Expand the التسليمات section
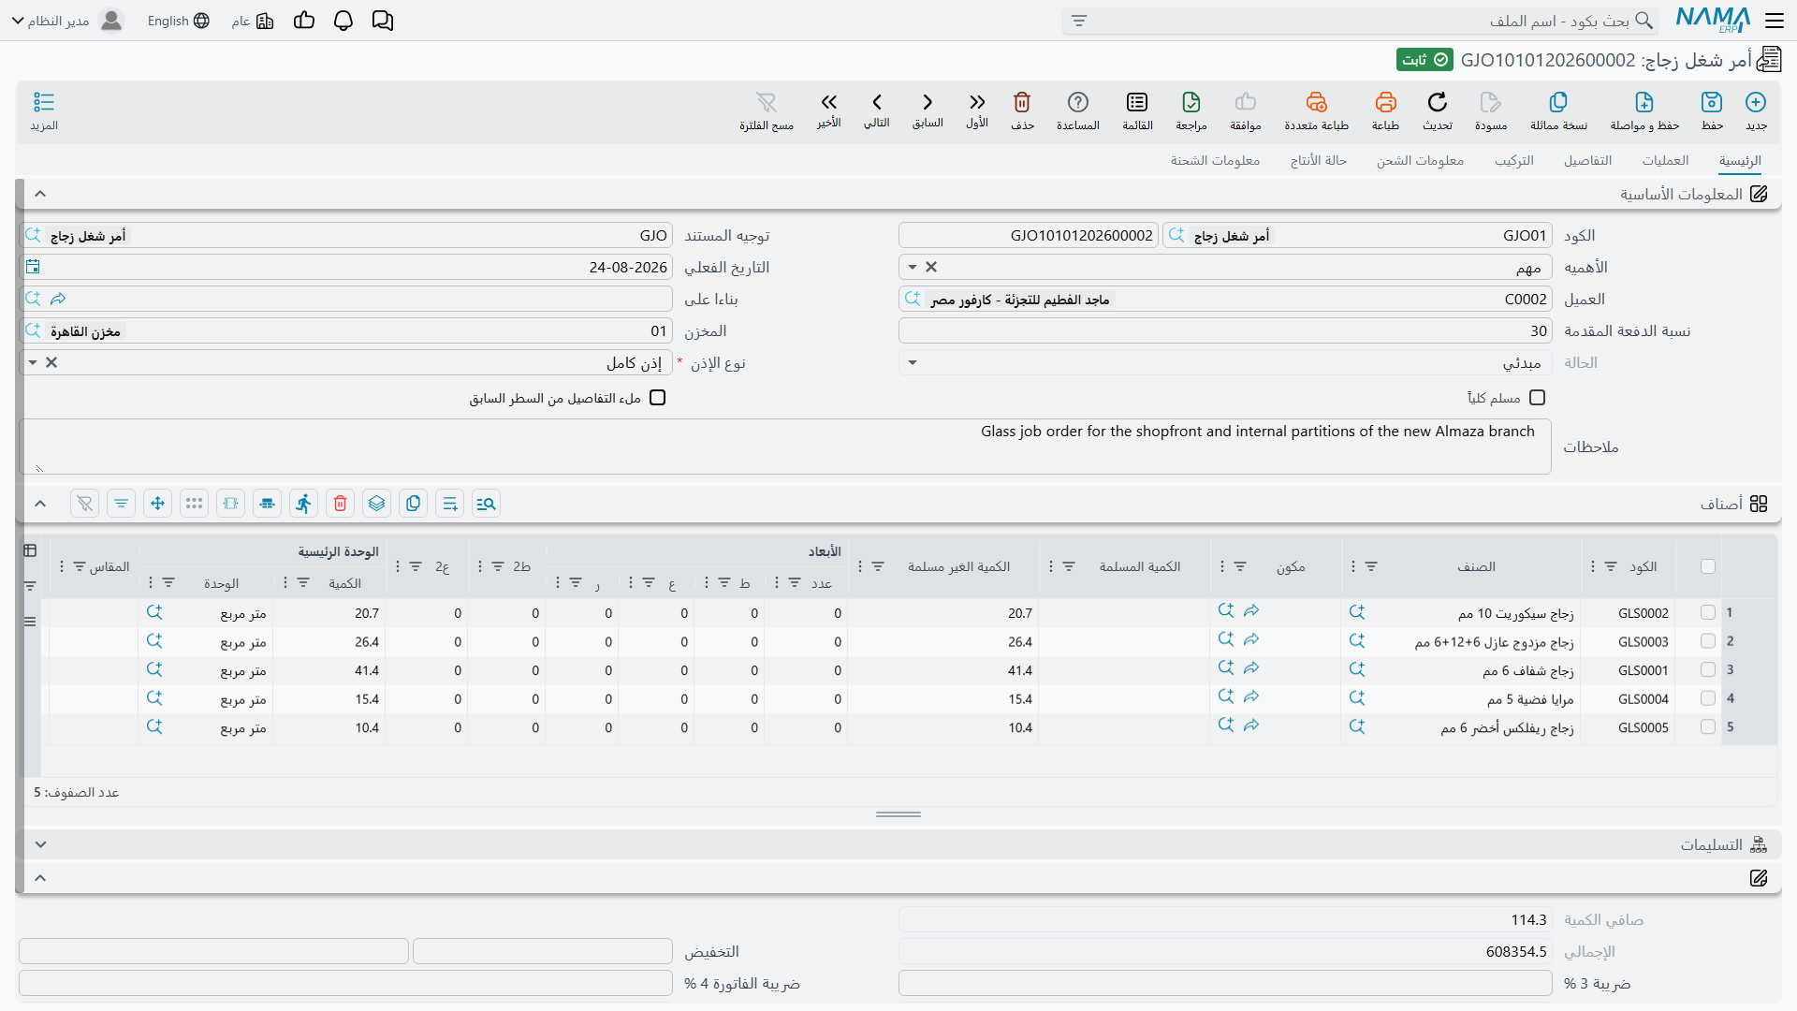The image size is (1797, 1011). 40,844
